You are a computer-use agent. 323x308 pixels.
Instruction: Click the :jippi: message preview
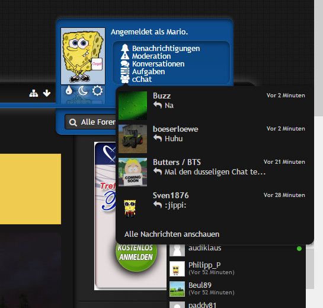[175, 205]
